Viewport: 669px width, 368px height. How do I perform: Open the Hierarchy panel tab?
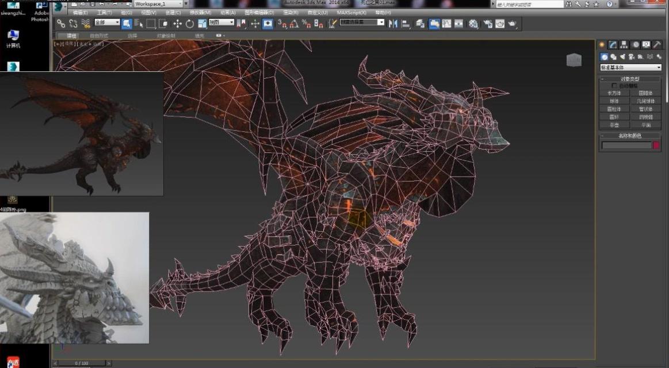(x=624, y=44)
